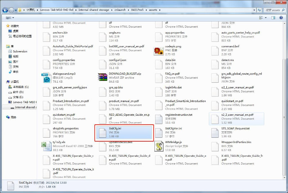
Task: Open 桌面 (Desktop) under favorites
Action: (15, 31)
